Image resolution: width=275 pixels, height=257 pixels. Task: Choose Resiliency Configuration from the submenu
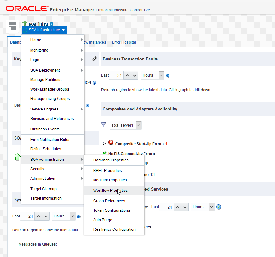(x=114, y=229)
